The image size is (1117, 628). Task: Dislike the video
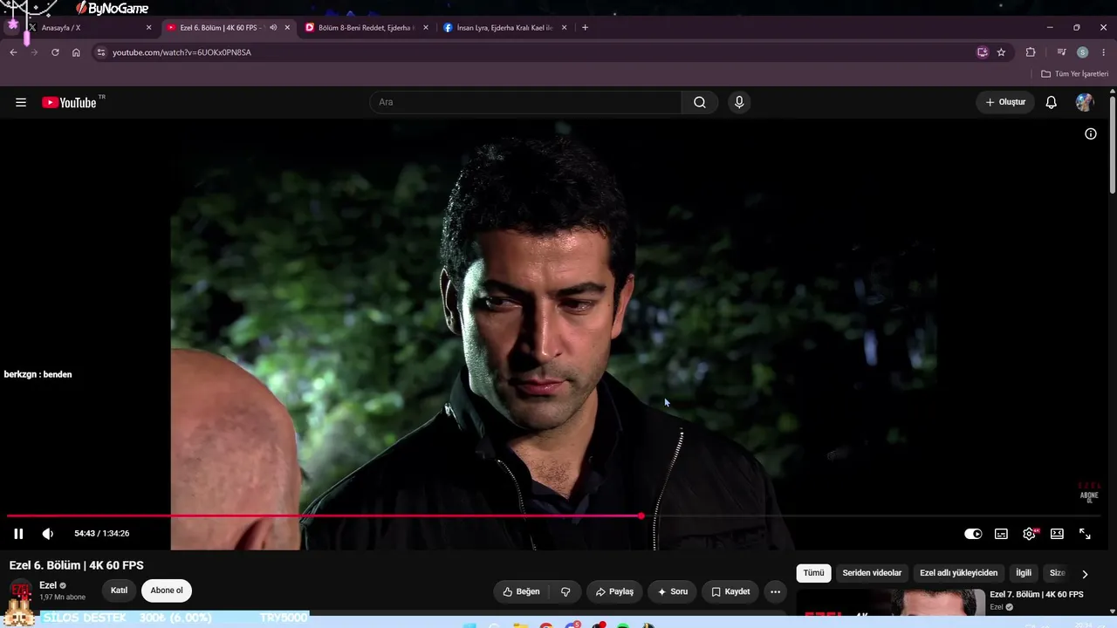pyautogui.click(x=565, y=591)
